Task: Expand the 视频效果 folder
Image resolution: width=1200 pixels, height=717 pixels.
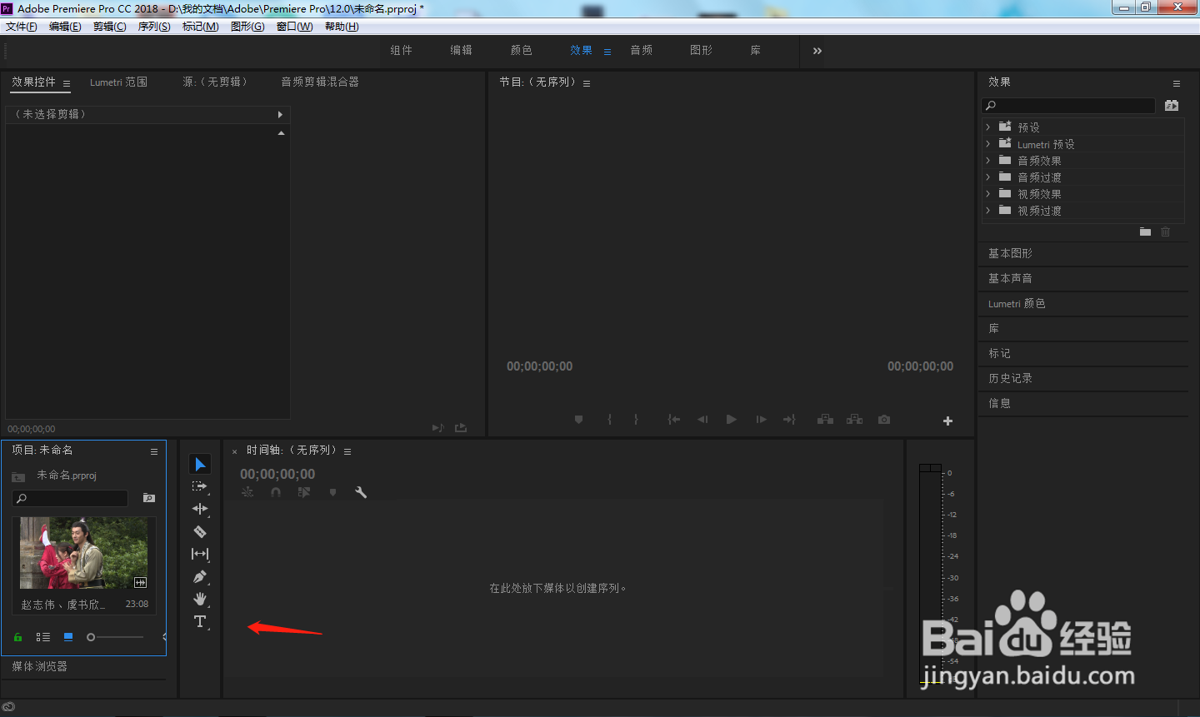Action: point(988,194)
